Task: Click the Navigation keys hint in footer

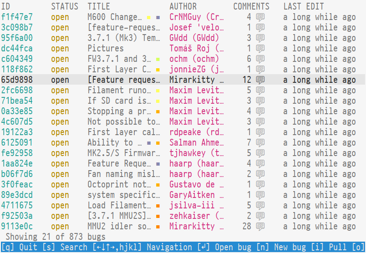Action: 142,247
